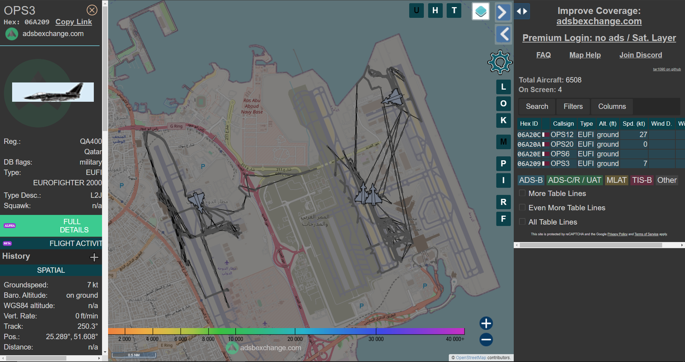
Task: Enable Even More Table Lines checkbox
Action: click(522, 207)
